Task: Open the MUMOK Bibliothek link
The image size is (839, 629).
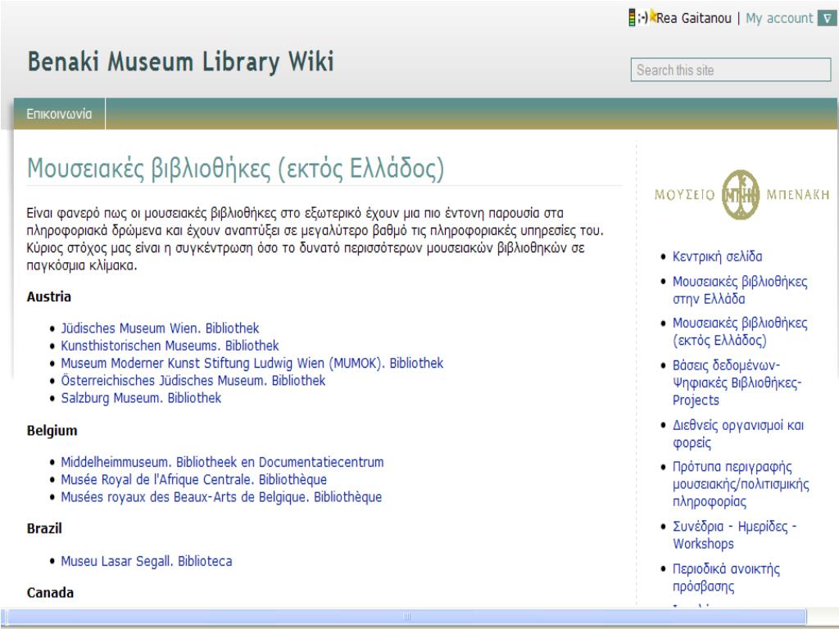Action: pyautogui.click(x=252, y=363)
